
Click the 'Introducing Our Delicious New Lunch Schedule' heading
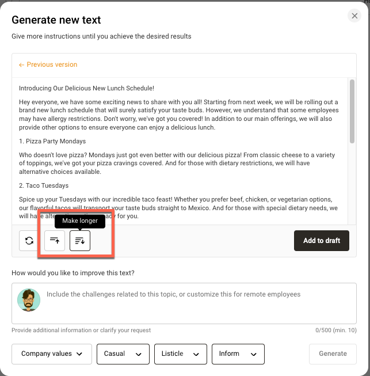click(86, 88)
